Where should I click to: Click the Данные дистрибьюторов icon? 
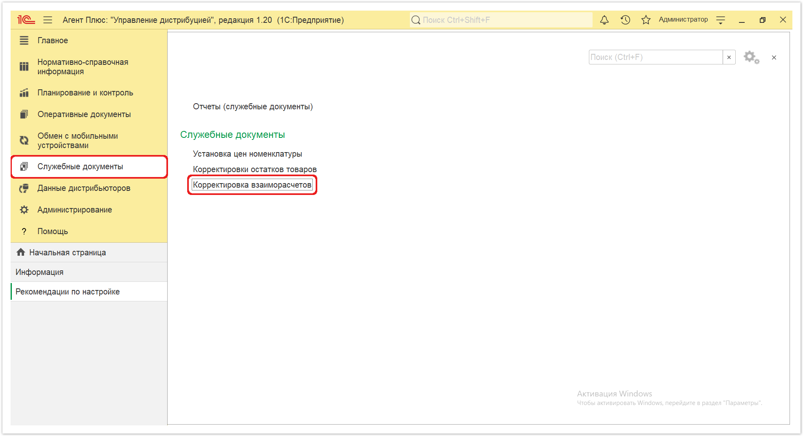[24, 188]
